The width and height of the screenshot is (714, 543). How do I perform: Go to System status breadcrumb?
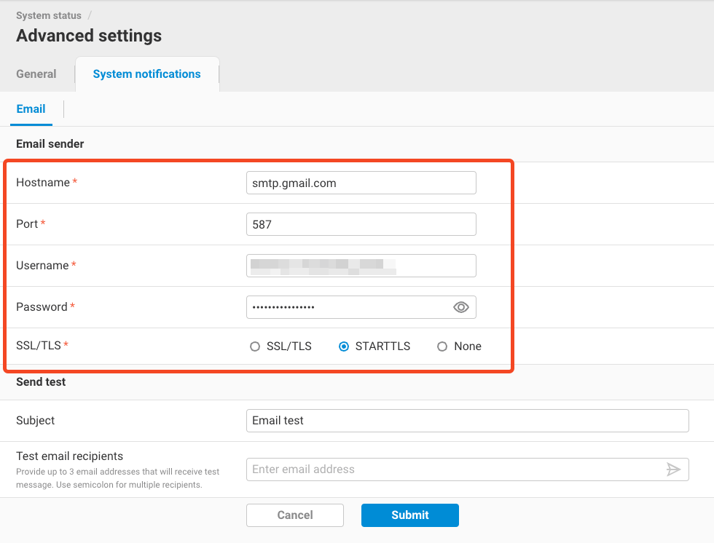(x=49, y=15)
